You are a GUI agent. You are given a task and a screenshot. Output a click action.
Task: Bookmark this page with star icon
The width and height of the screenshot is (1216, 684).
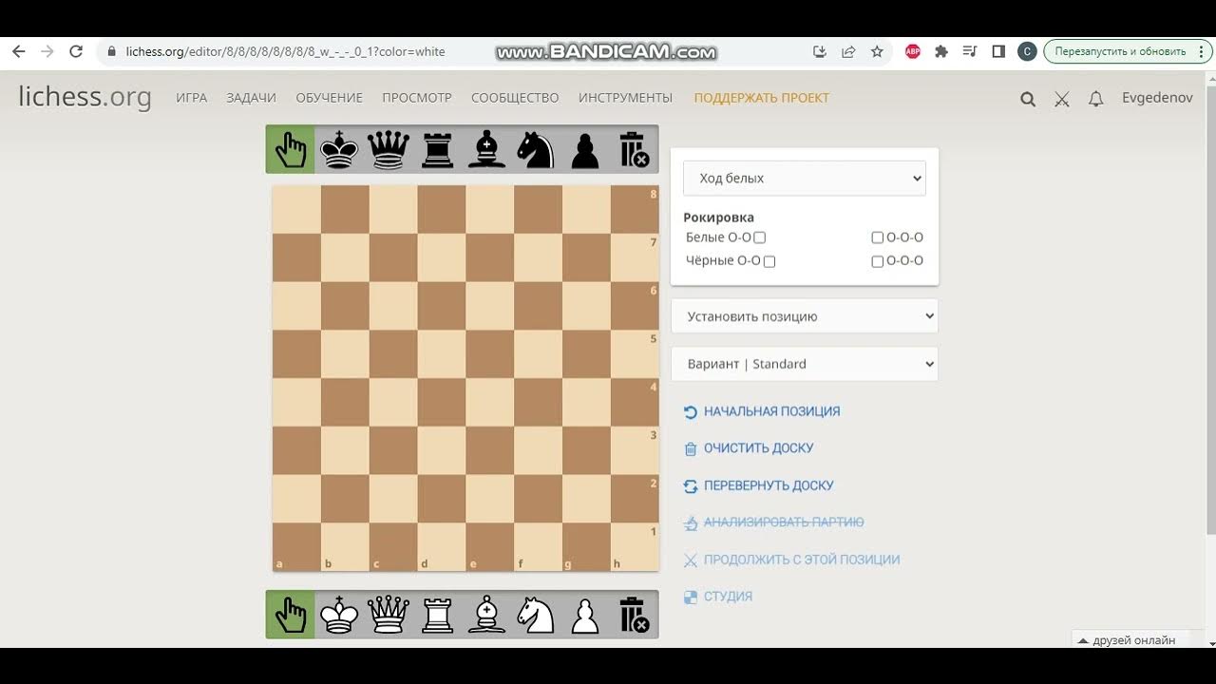pos(877,51)
